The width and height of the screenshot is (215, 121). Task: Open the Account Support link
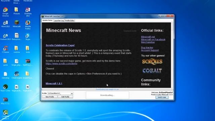pyautogui.click(x=150, y=50)
